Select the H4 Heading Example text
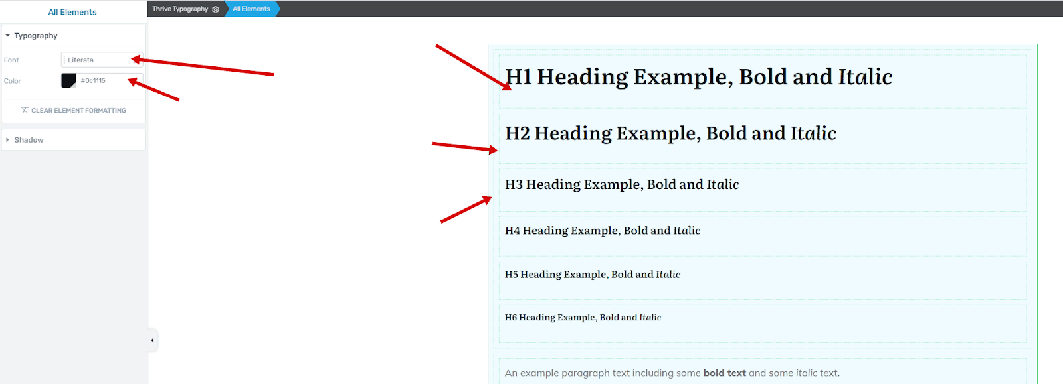Image resolution: width=1063 pixels, height=384 pixels. click(603, 231)
